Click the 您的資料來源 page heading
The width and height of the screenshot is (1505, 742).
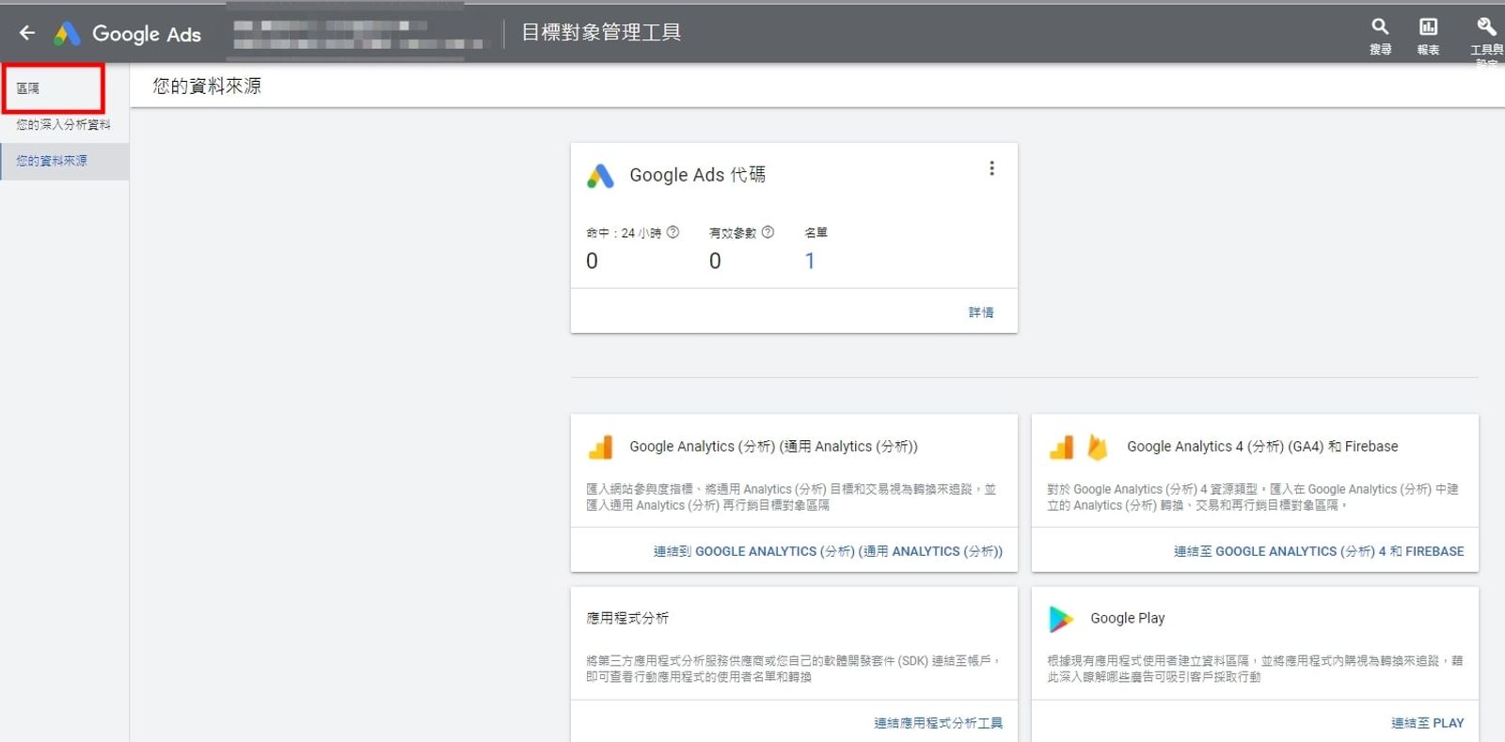point(207,87)
